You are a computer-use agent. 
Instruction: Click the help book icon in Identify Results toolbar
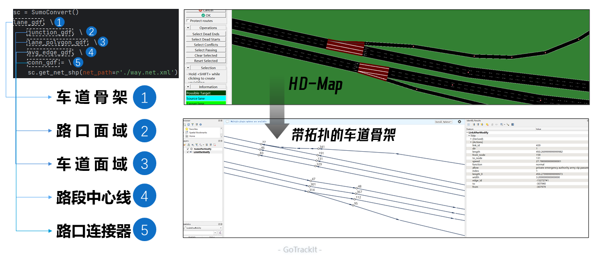pyautogui.click(x=512, y=125)
